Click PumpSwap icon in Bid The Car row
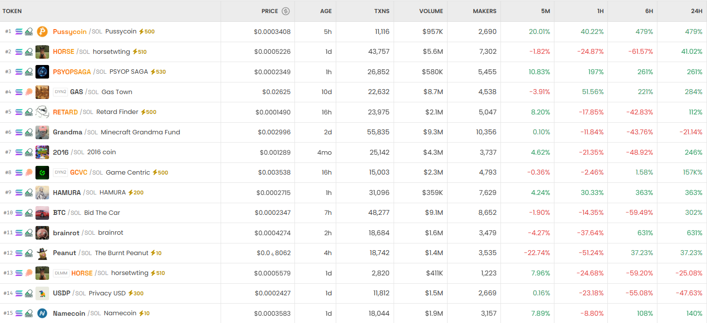Screen dimensions: 707x323 coord(29,212)
